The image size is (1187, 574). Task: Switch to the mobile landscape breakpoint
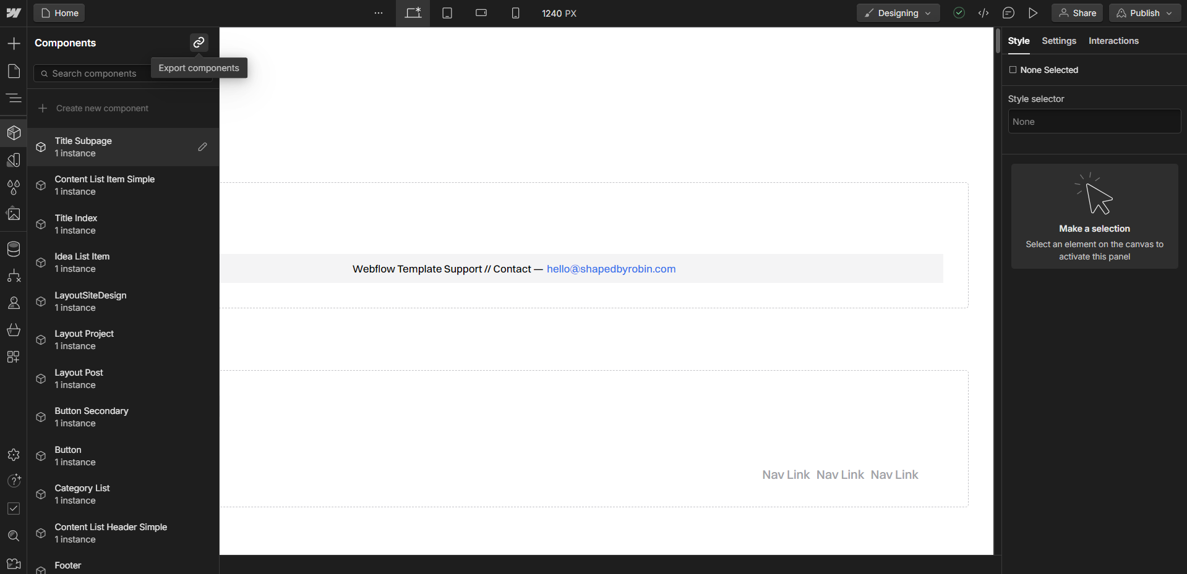pos(481,12)
